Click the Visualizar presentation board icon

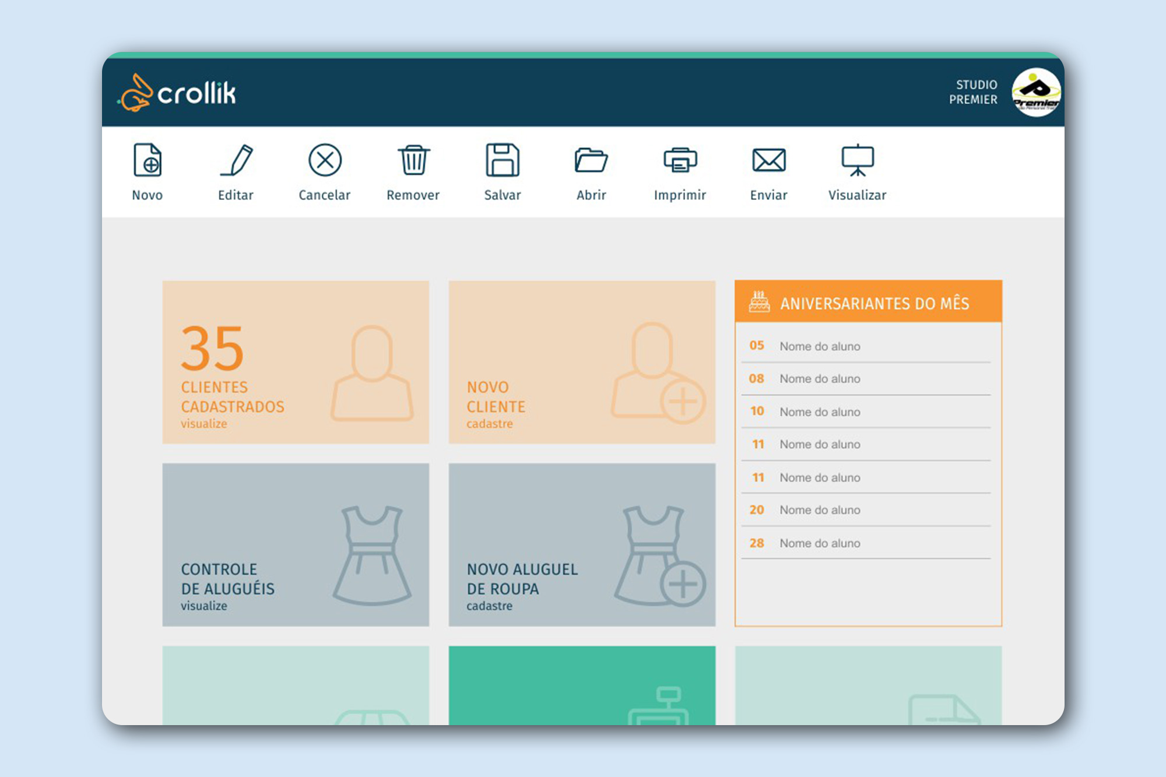(x=857, y=160)
